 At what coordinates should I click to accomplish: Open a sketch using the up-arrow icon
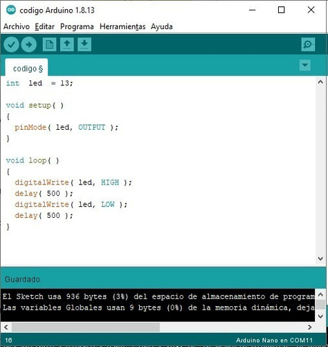click(67, 44)
